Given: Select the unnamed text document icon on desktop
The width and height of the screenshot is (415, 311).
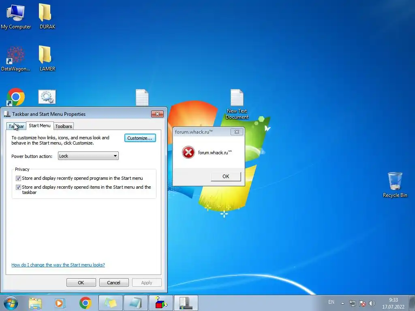Looking at the screenshot, I should [142, 97].
